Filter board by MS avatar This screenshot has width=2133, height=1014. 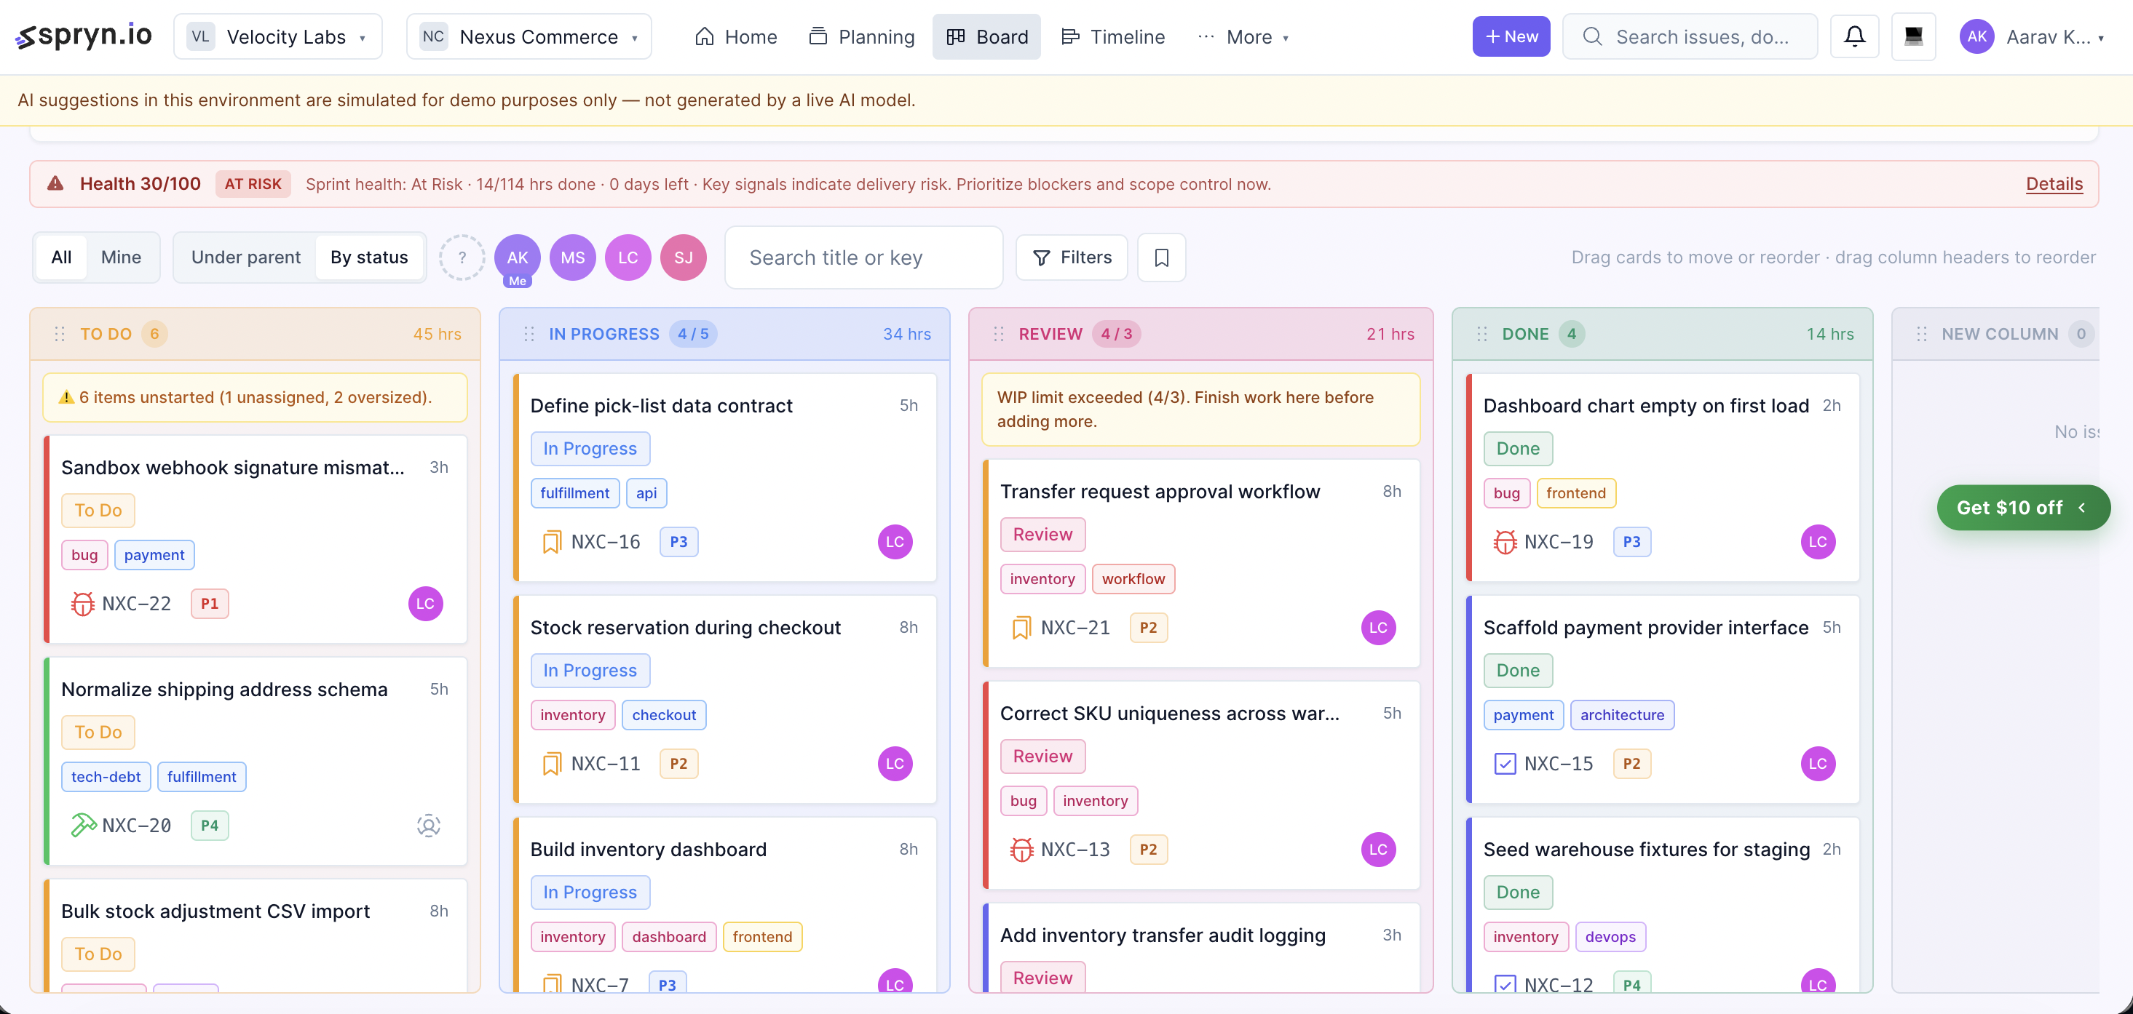pos(573,258)
